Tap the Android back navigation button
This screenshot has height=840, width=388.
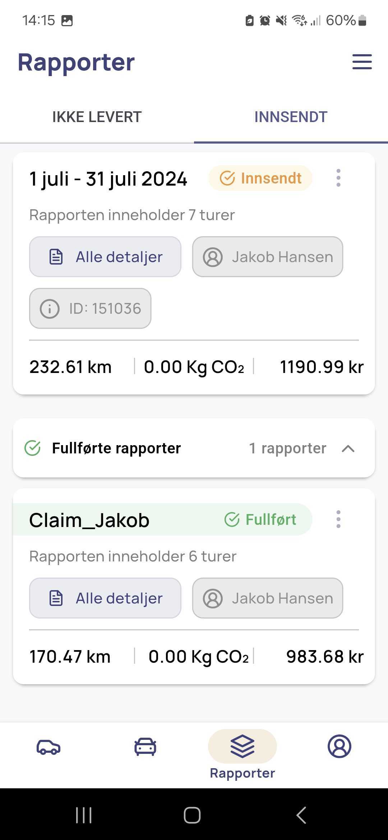301,815
